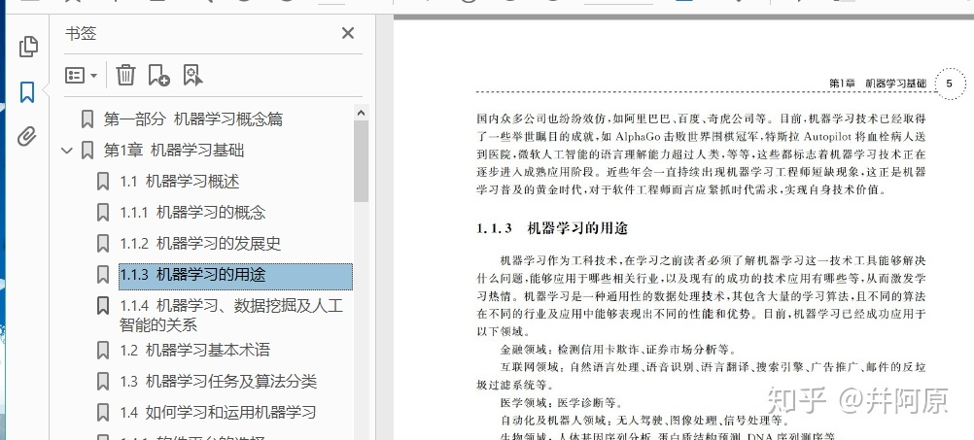Open the attachments paperclip icon
Screen dimensions: 974x440
[26, 136]
